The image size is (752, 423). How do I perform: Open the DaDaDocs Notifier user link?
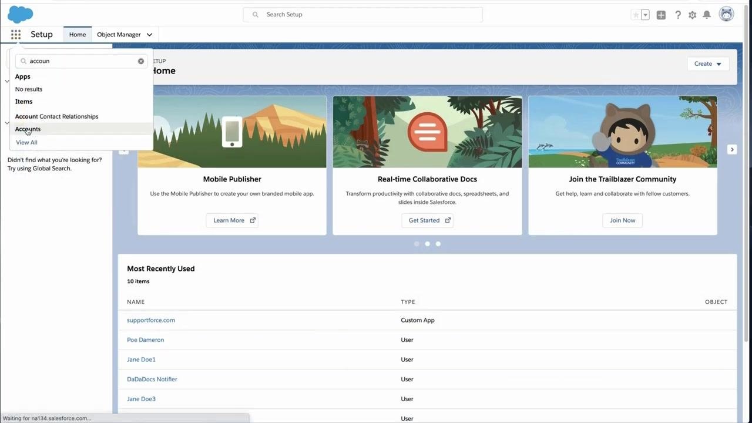[152, 380]
